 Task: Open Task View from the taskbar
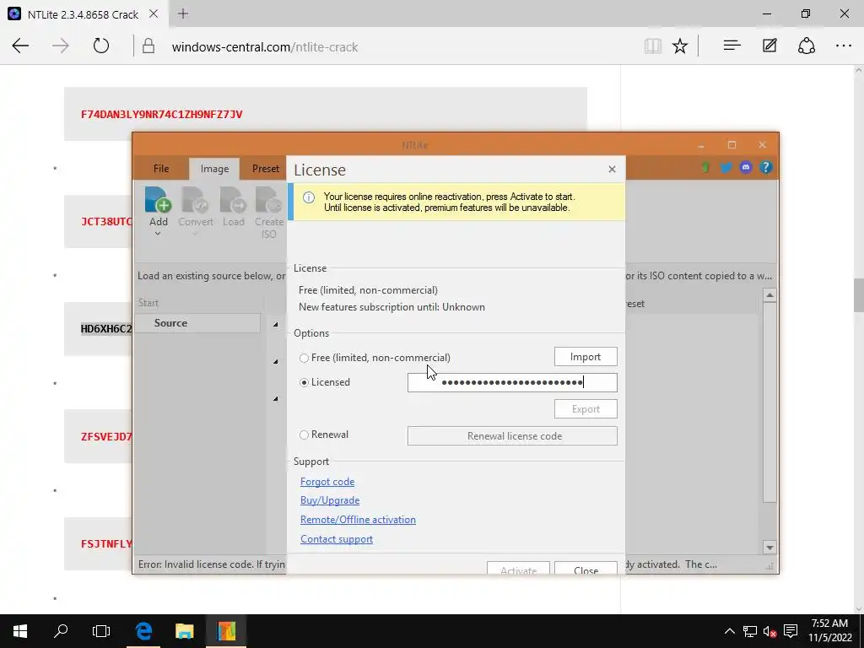[x=101, y=631]
